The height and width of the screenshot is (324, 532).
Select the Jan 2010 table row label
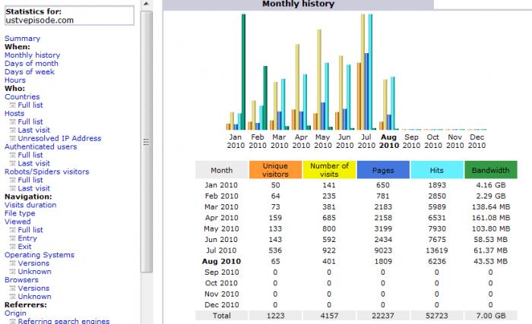221,185
